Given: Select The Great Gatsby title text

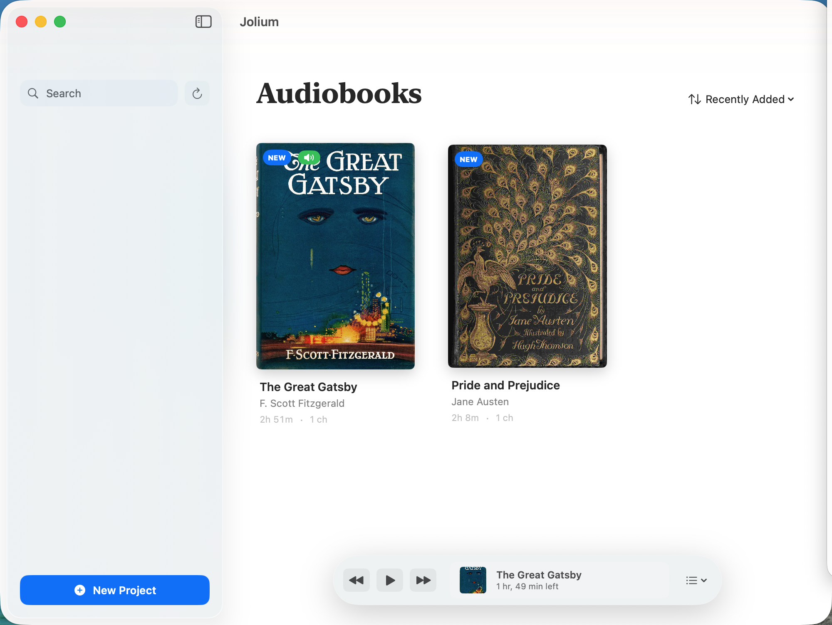Looking at the screenshot, I should pyautogui.click(x=308, y=387).
